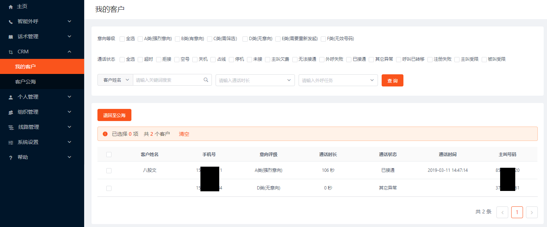This screenshot has width=547, height=227.
Task: Click the group icon beside 组织管理
Action: click(x=11, y=112)
